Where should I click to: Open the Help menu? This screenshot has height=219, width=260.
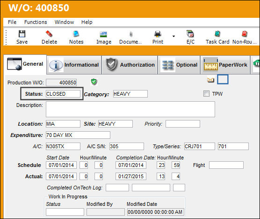(87, 22)
